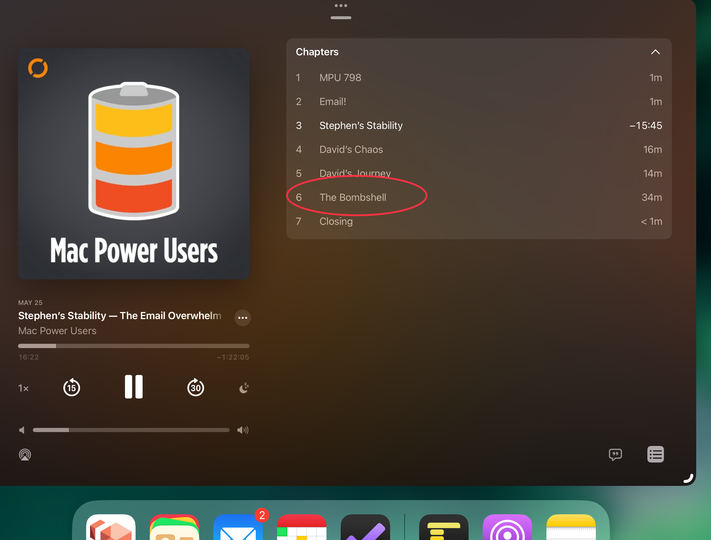Jump to chapter MPU 798

coord(479,77)
